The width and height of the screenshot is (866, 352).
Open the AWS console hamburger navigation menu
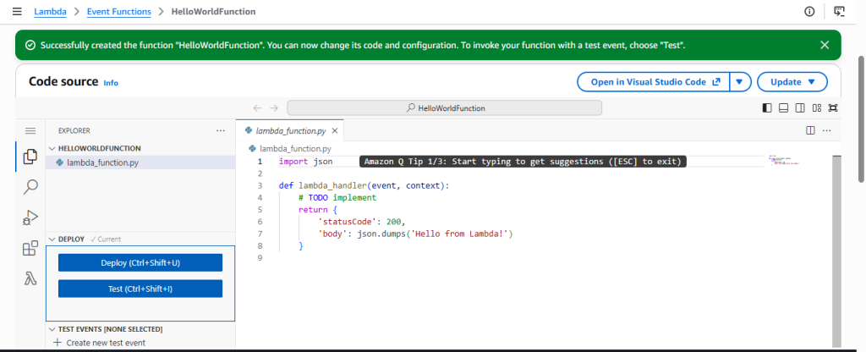tap(17, 11)
